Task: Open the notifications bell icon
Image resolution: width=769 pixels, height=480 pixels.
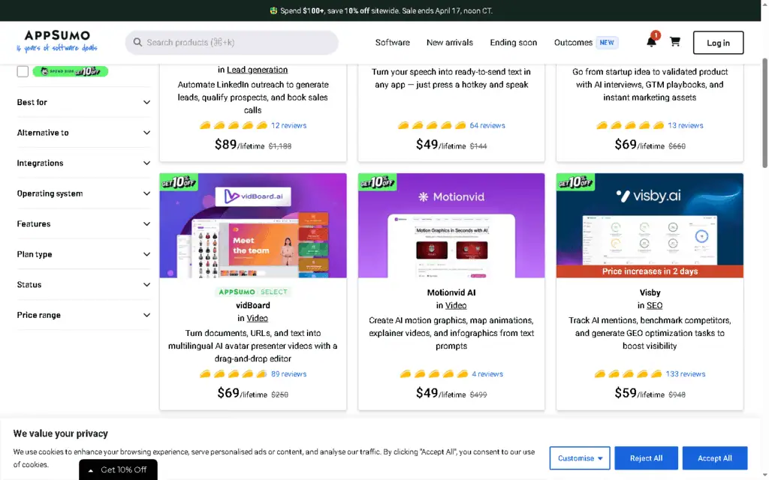Action: pyautogui.click(x=651, y=42)
